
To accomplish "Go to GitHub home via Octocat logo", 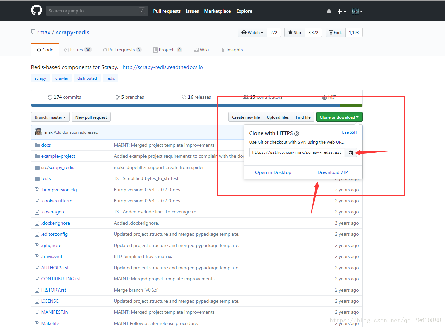I will (37, 10).
